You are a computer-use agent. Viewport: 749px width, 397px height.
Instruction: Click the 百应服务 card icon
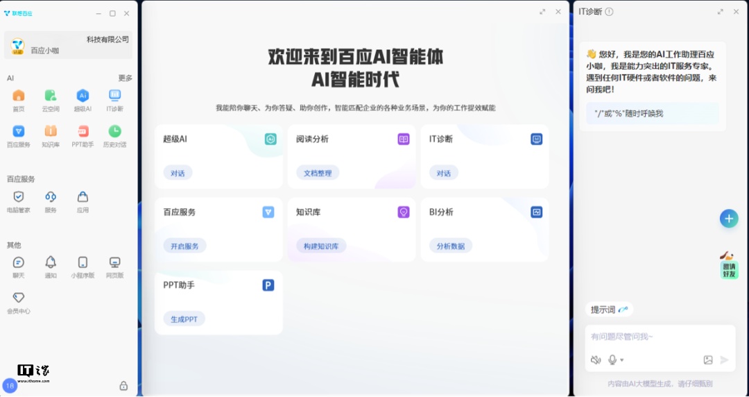(x=268, y=212)
